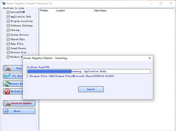Image resolution: width=176 pixels, height=131 pixels.
Task: Uncheck the Application Info checkbox
Action: pyautogui.click(x=8, y=17)
